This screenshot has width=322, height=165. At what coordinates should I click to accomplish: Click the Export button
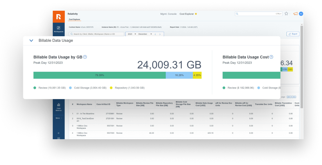point(293,34)
